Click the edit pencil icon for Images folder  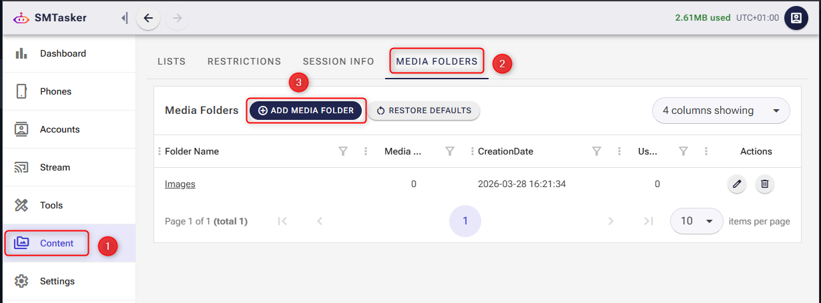[x=736, y=184]
